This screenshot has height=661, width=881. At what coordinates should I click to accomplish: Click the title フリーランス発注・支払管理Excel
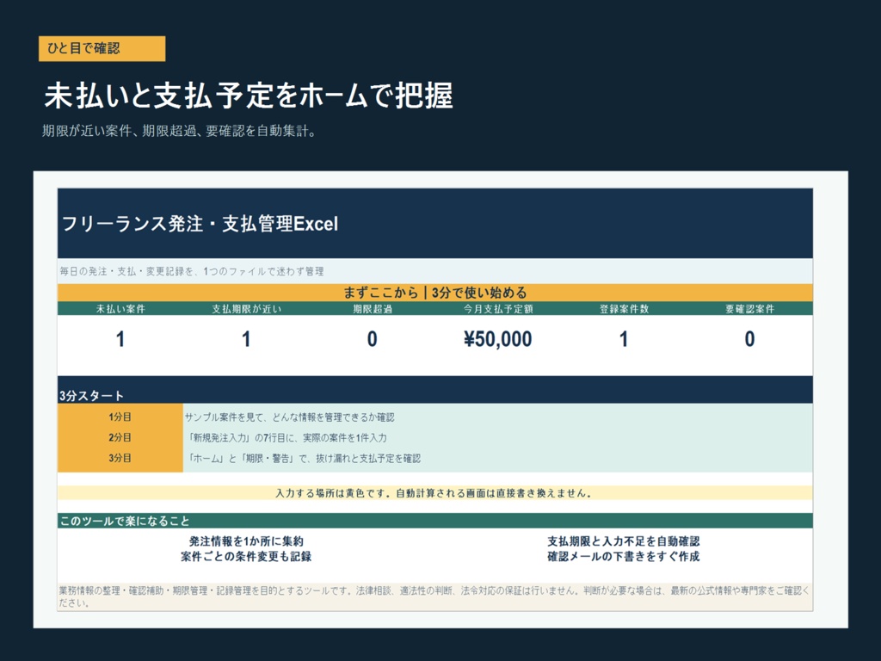click(x=200, y=224)
